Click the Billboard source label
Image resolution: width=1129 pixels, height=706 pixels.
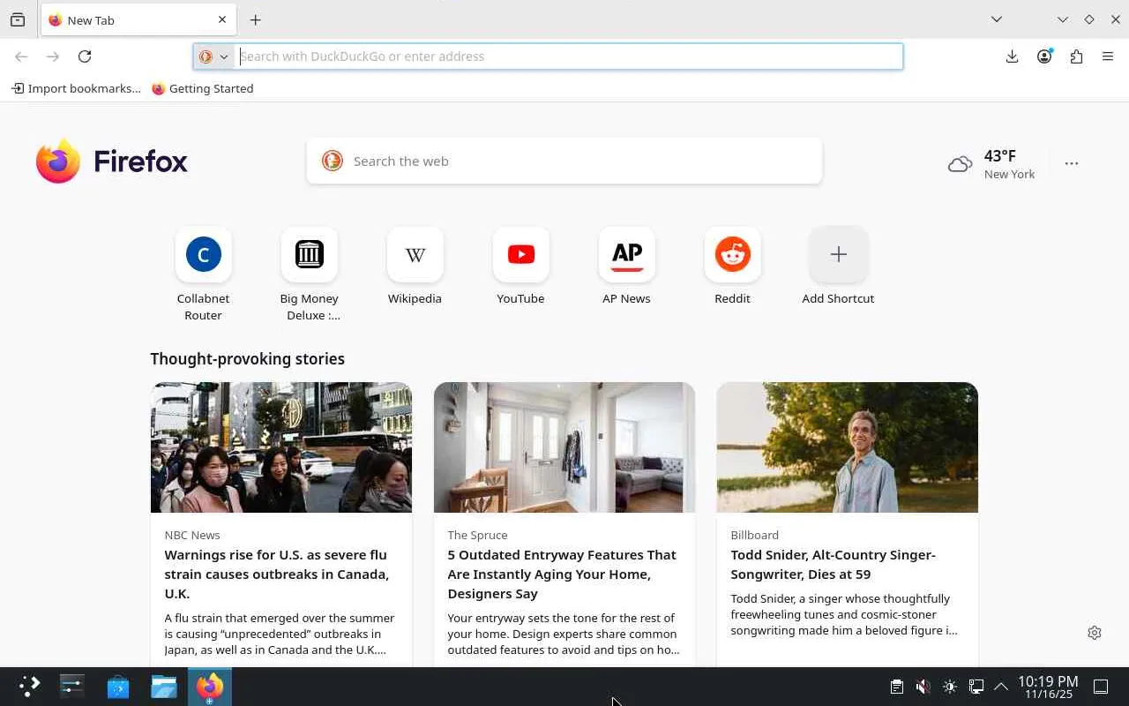[754, 535]
